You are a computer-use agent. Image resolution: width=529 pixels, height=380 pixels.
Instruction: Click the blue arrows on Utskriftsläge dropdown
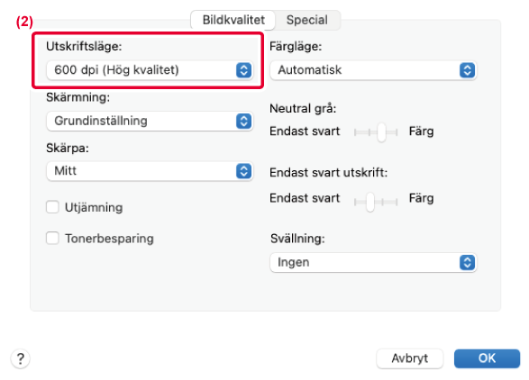[243, 70]
